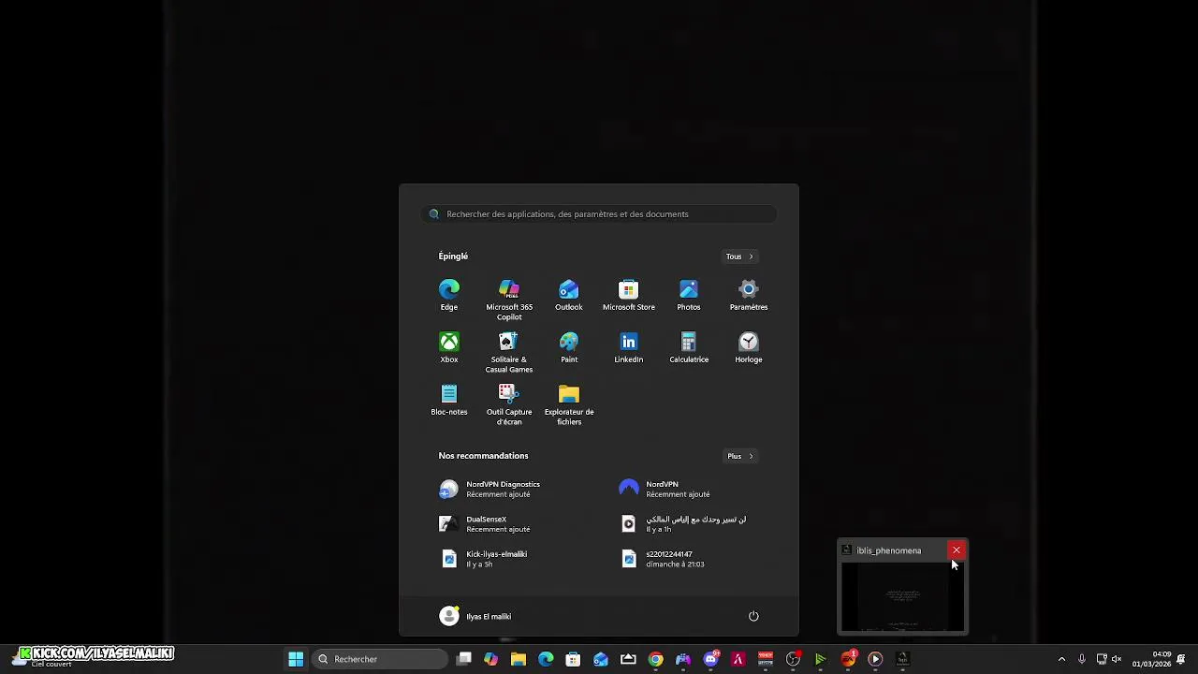The image size is (1198, 674).
Task: Click the network icon in system tray
Action: (x=1101, y=659)
